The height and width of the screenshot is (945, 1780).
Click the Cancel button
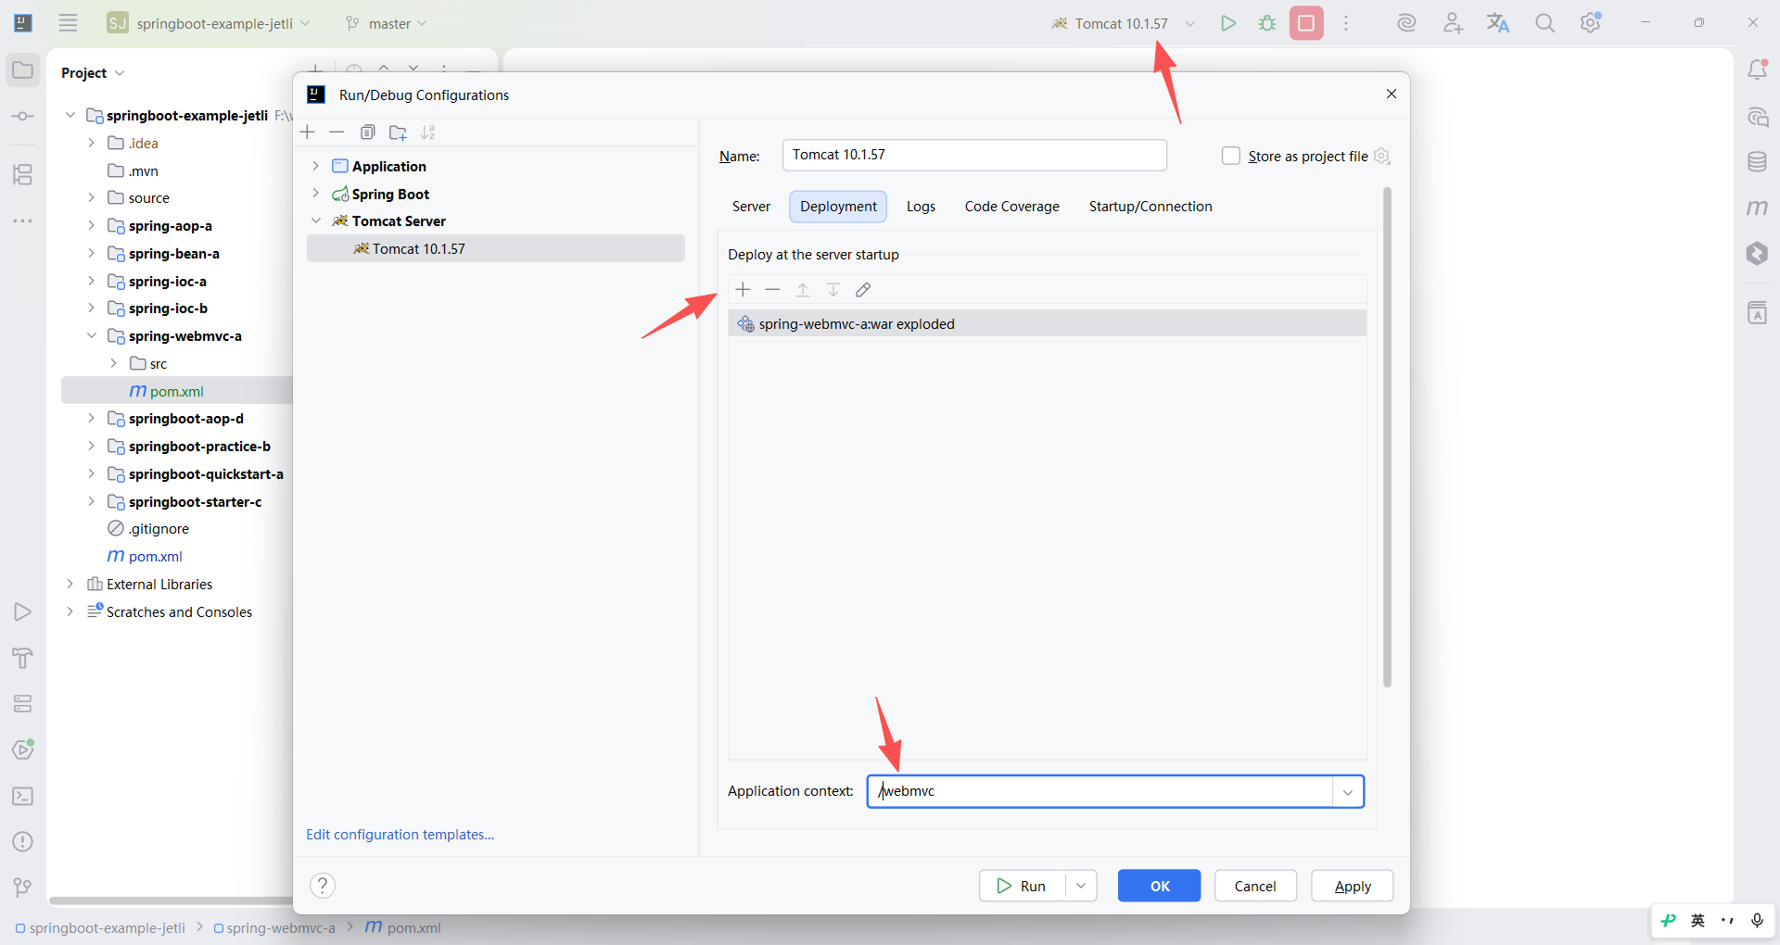pyautogui.click(x=1255, y=886)
